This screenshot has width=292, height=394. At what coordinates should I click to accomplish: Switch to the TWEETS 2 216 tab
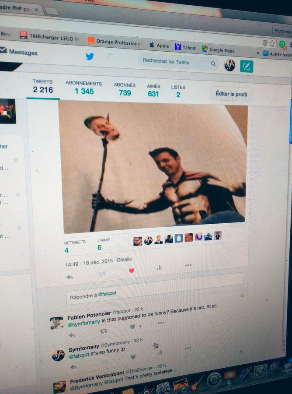pos(43,86)
